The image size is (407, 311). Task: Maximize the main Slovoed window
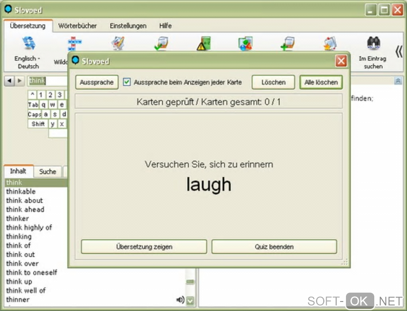click(x=384, y=10)
